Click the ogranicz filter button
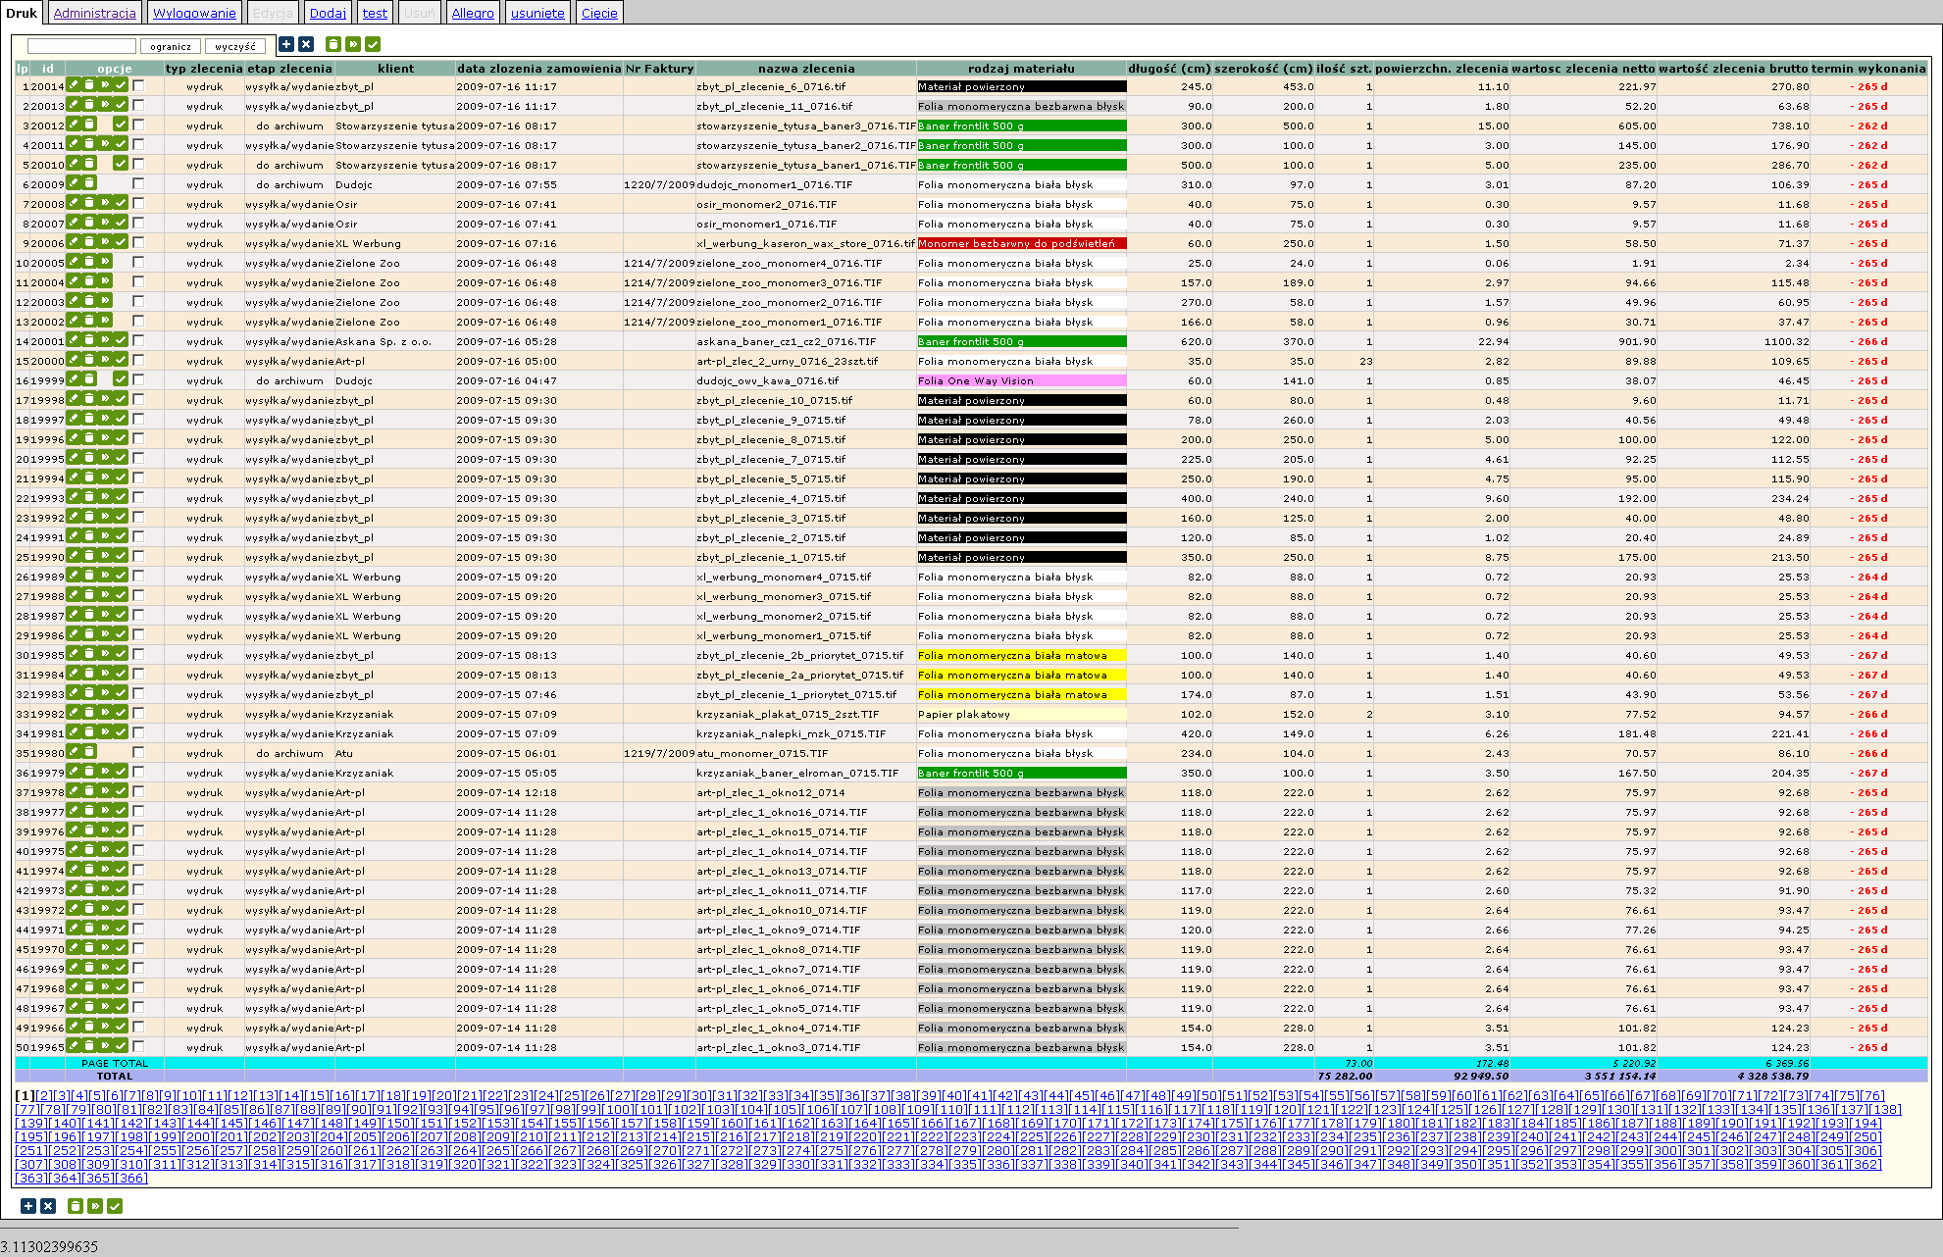 pos(171,46)
